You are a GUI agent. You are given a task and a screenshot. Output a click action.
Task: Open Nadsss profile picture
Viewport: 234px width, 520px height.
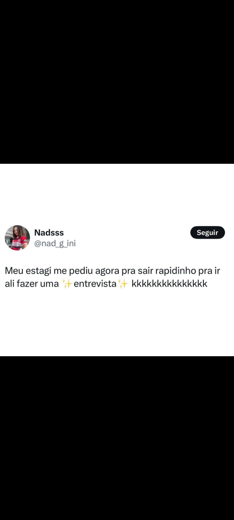coord(17,238)
